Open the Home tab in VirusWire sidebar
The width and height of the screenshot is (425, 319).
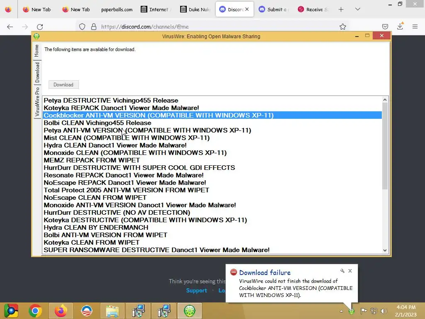(37, 51)
